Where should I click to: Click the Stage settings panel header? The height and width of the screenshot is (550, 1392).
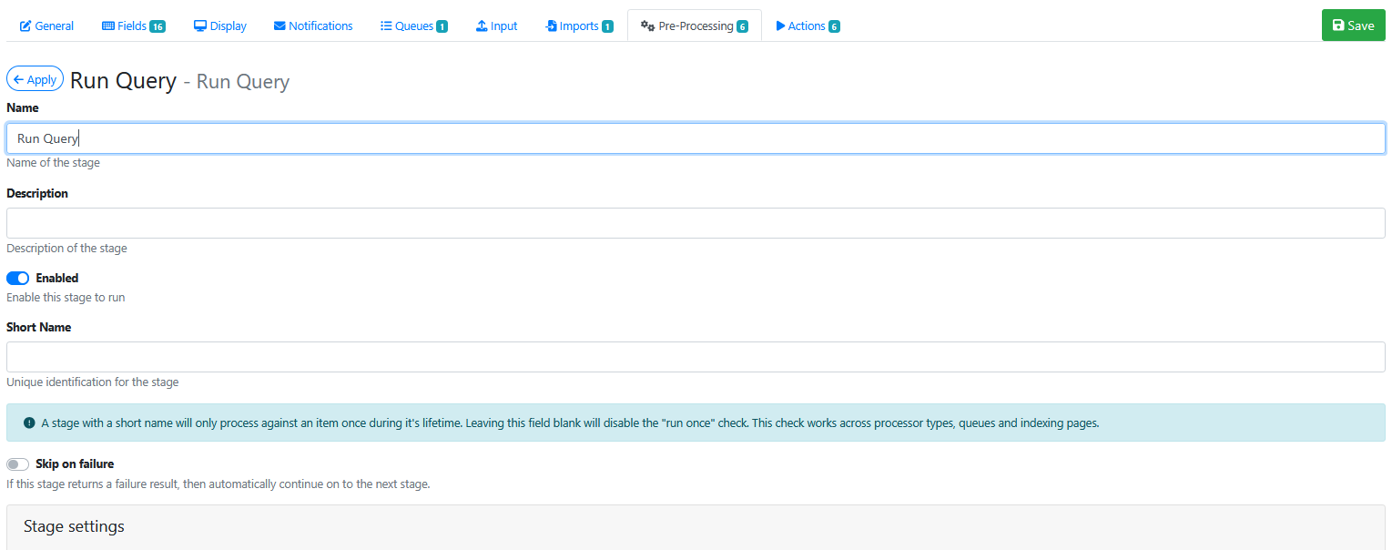[x=696, y=527]
